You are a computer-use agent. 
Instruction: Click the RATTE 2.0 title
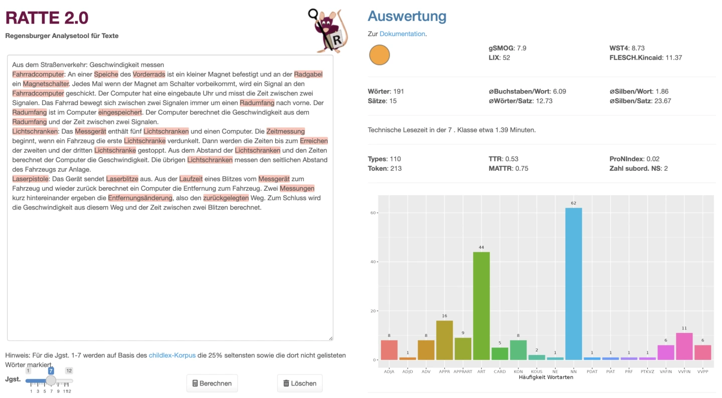[47, 18]
